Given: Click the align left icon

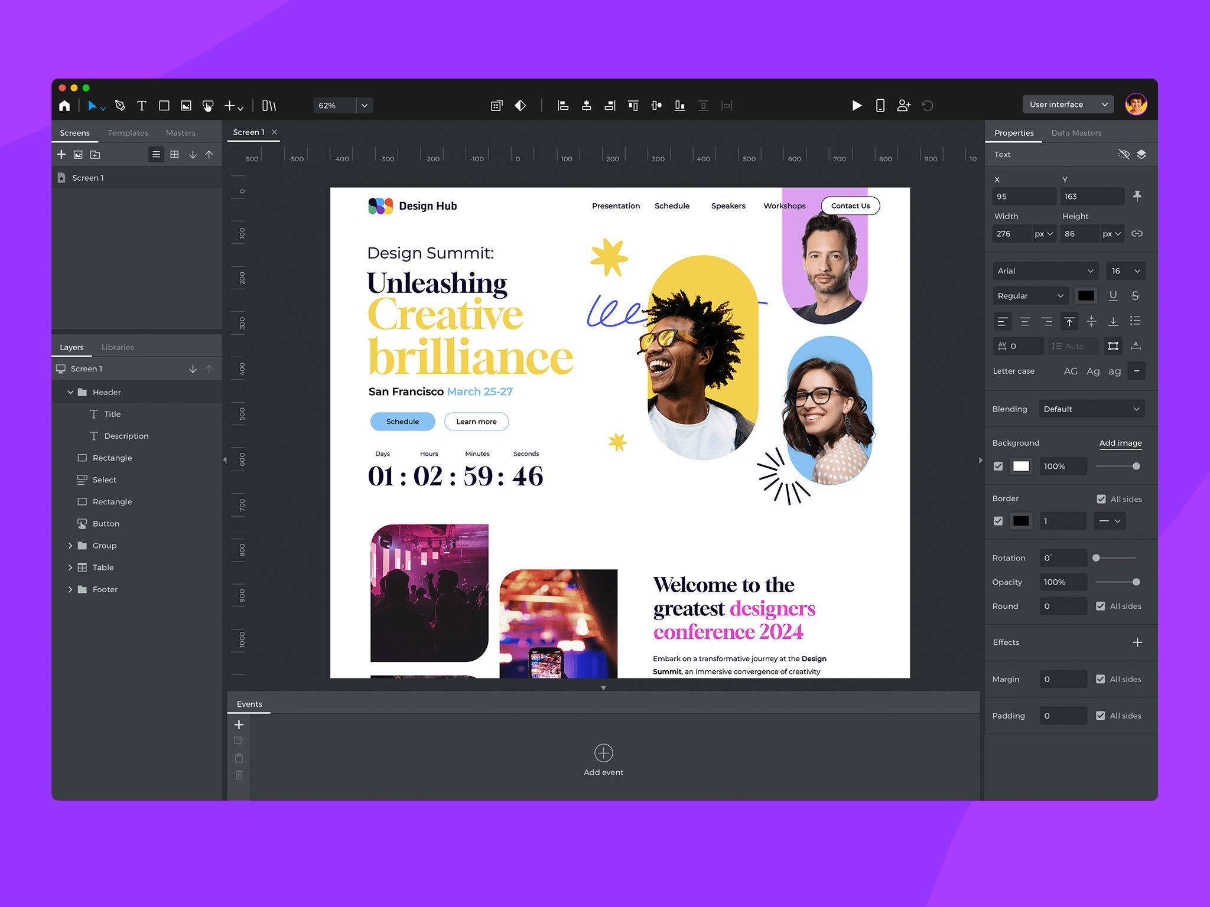Looking at the screenshot, I should pos(563,105).
